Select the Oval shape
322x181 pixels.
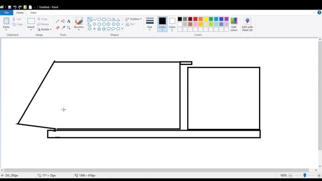click(99, 20)
